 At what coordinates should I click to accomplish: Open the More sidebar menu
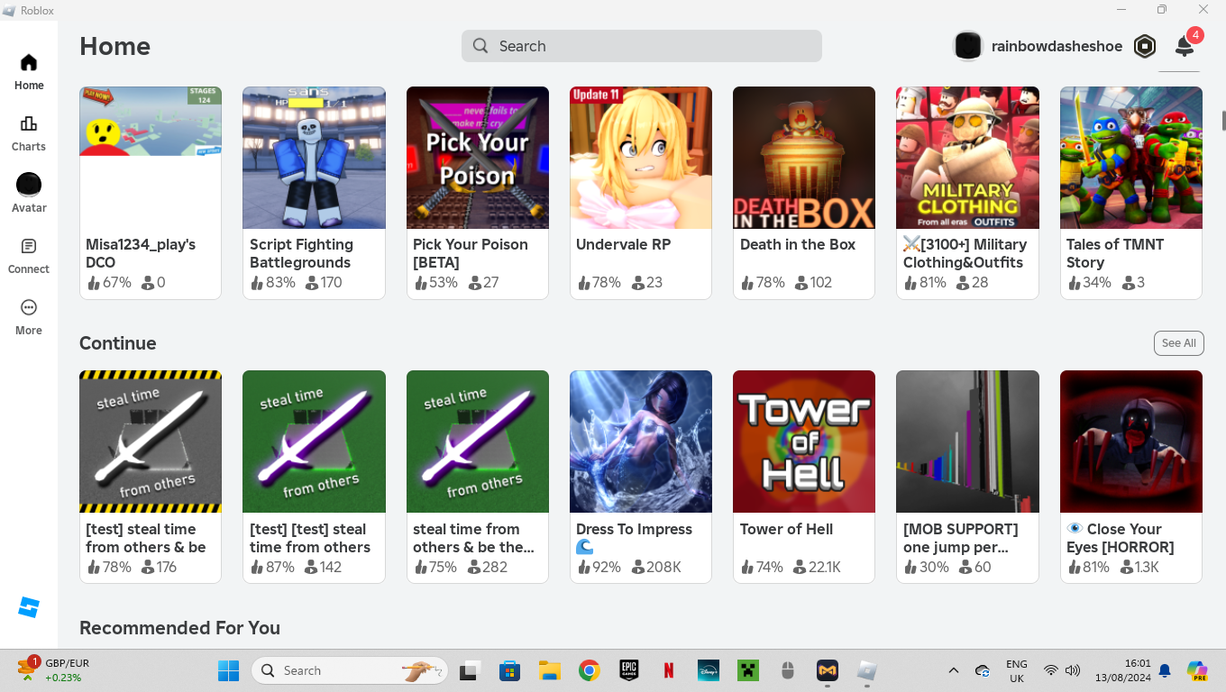[x=29, y=317]
